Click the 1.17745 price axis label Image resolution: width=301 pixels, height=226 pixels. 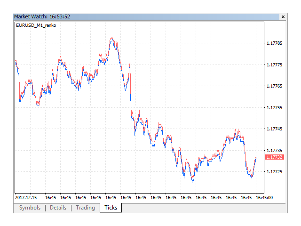(274, 129)
